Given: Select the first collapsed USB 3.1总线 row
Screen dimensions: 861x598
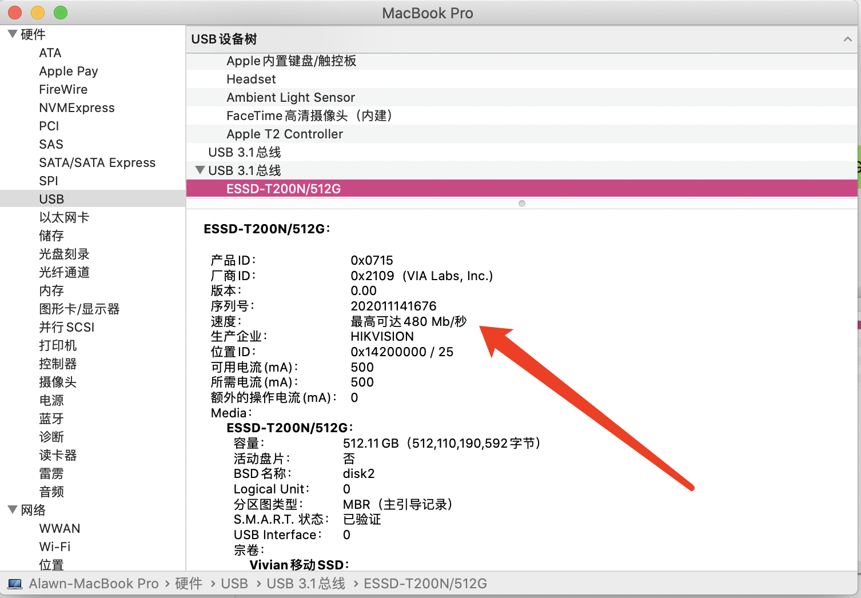Looking at the screenshot, I should (x=244, y=152).
